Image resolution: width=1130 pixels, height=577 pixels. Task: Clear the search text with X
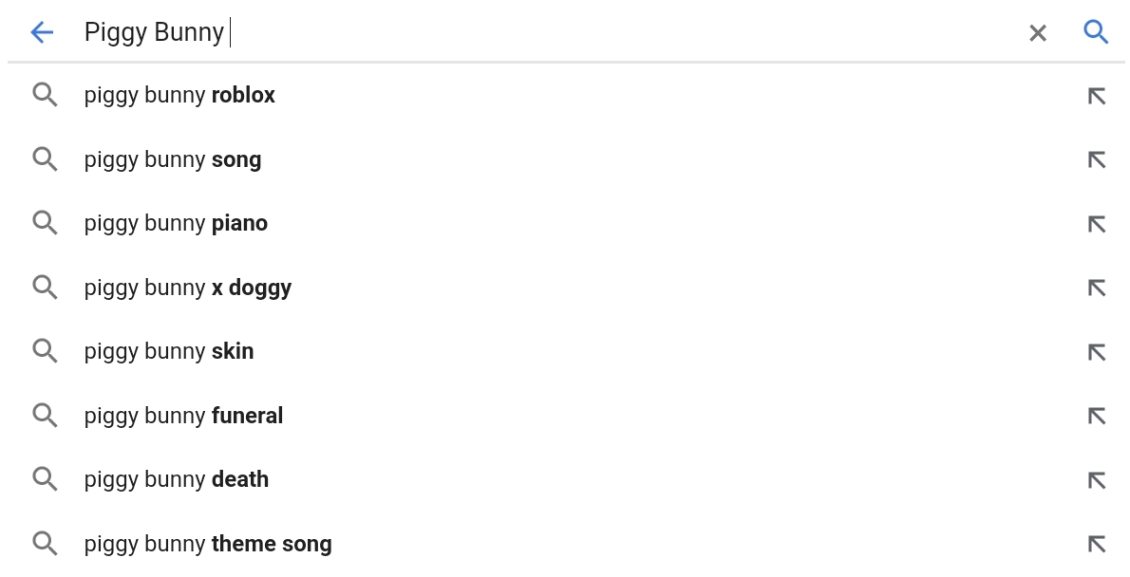(x=1038, y=33)
